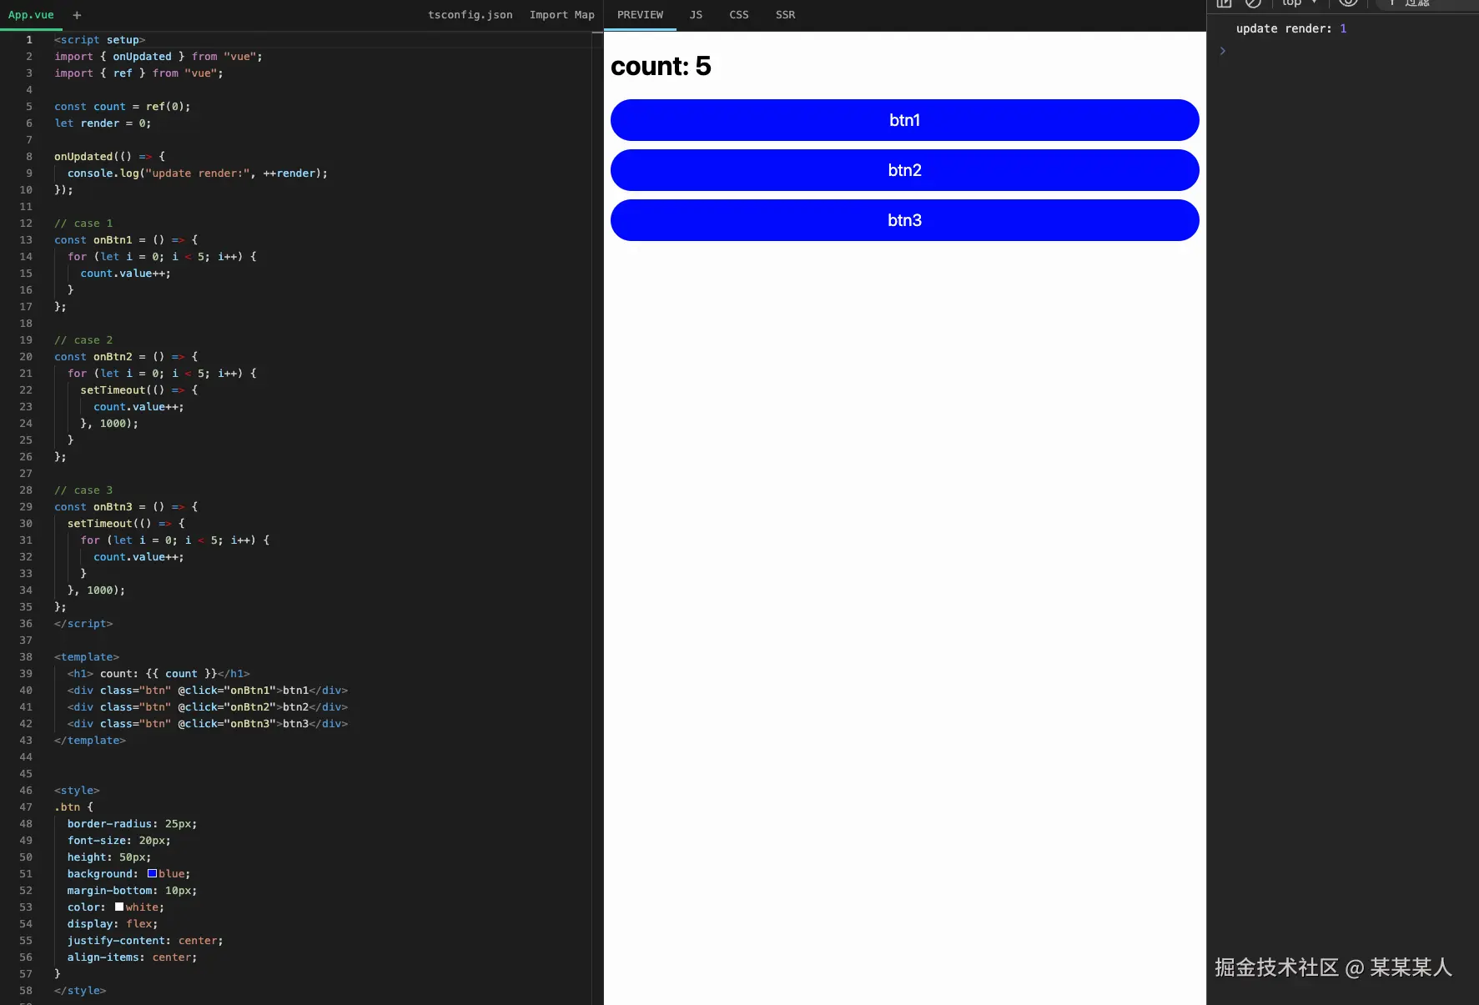
Task: Click the closing '</script>' tag
Action: (x=83, y=623)
